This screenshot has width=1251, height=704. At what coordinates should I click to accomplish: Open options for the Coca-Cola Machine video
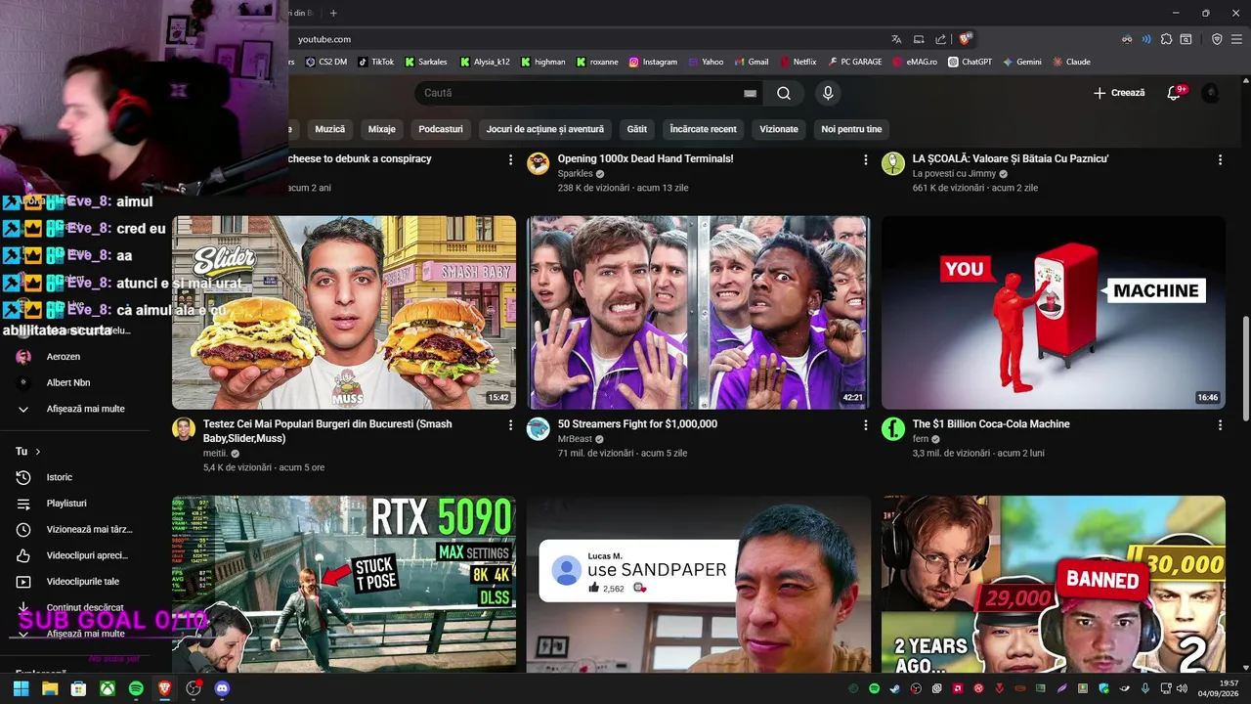tap(1220, 425)
